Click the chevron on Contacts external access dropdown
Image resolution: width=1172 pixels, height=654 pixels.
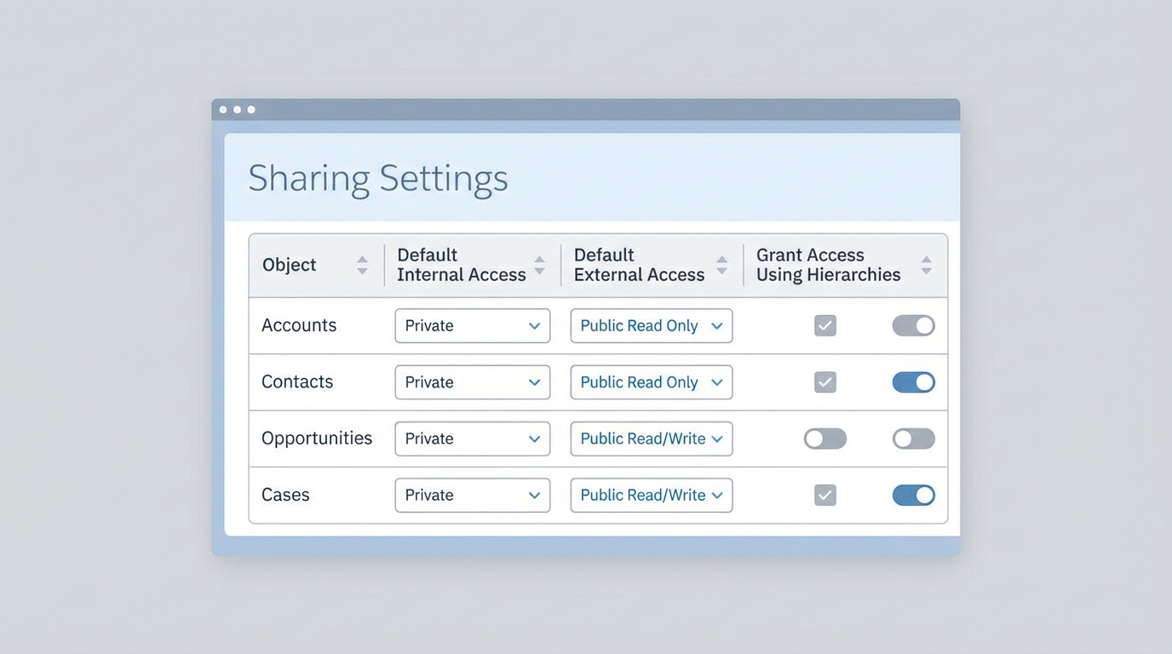pos(717,382)
